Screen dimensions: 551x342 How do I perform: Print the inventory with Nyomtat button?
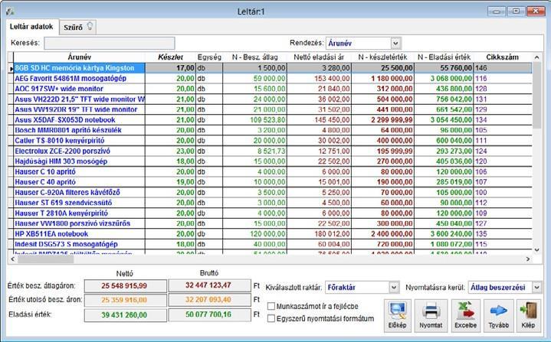click(x=431, y=315)
